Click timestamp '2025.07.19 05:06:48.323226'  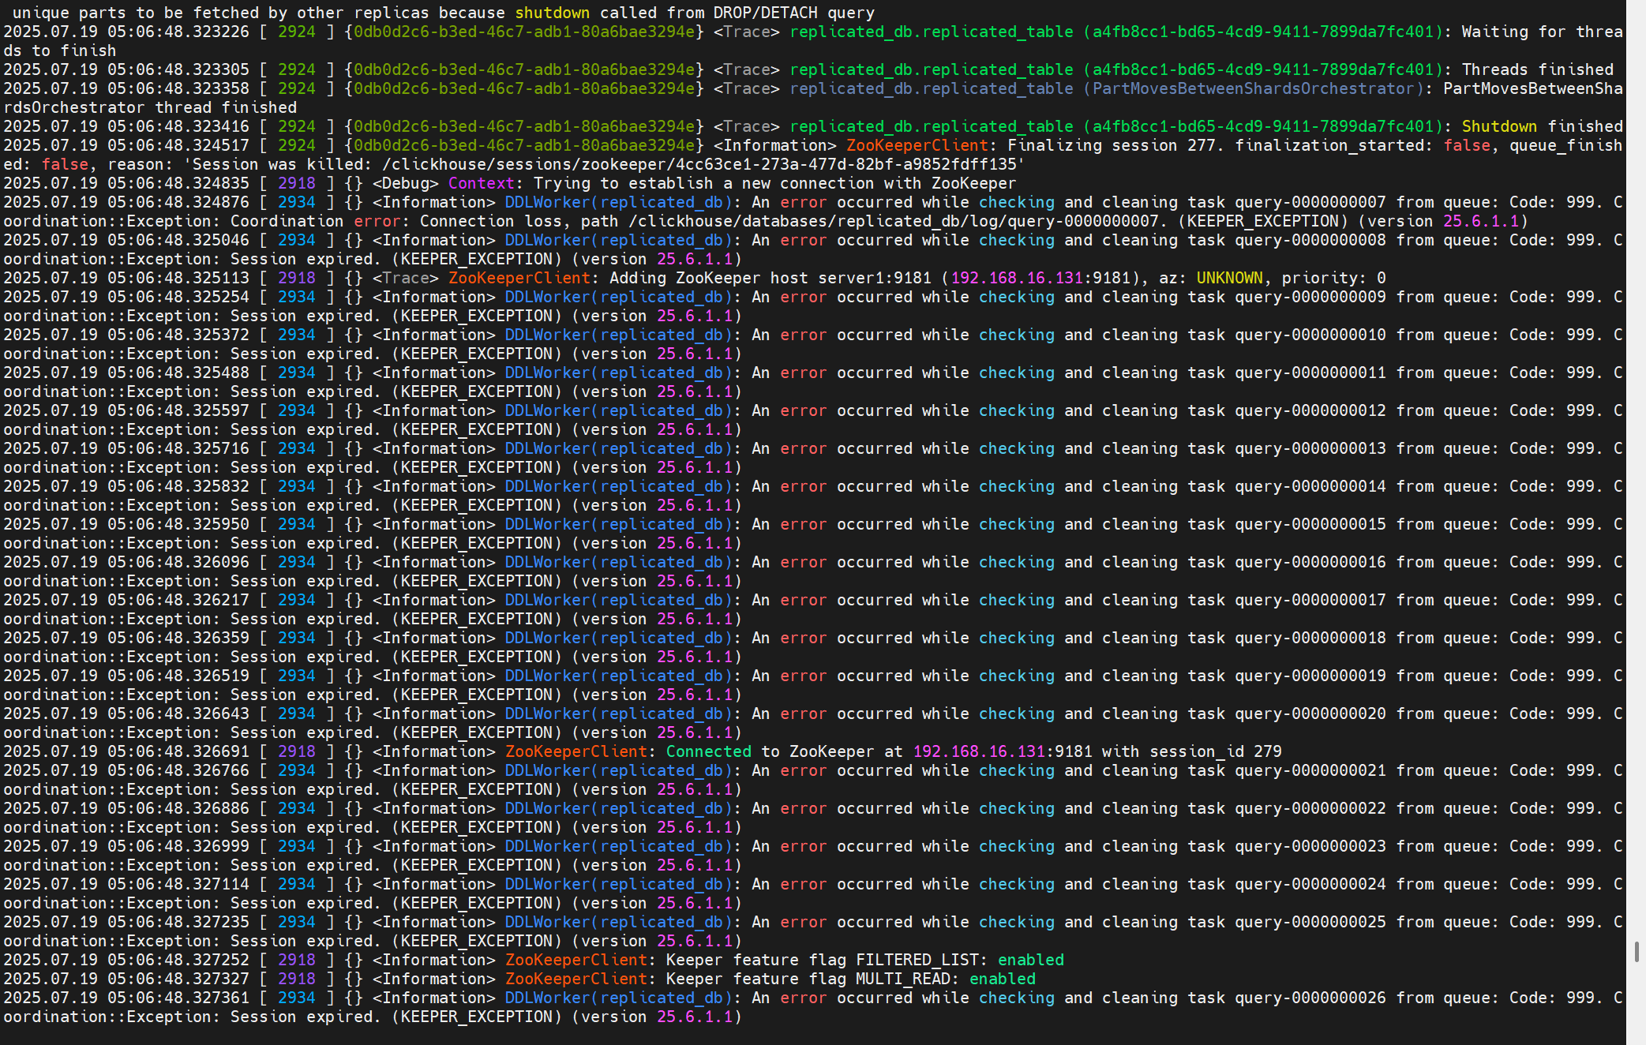coord(126,32)
